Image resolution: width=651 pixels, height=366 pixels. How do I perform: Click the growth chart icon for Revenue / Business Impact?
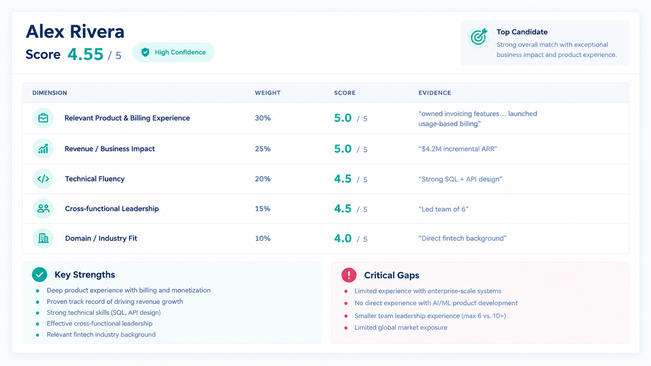(43, 149)
